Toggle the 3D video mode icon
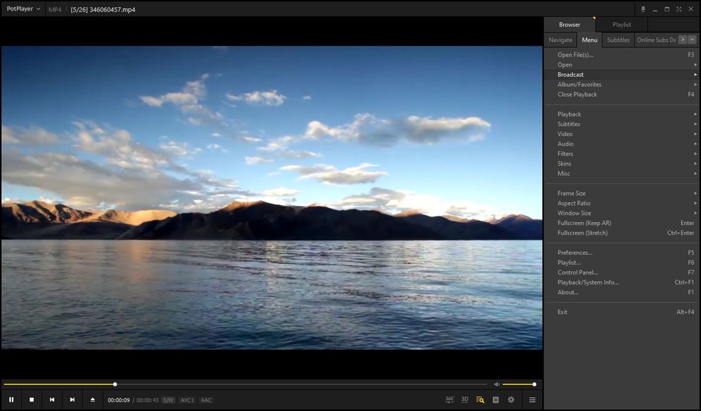This screenshot has width=701, height=411. tap(465, 399)
